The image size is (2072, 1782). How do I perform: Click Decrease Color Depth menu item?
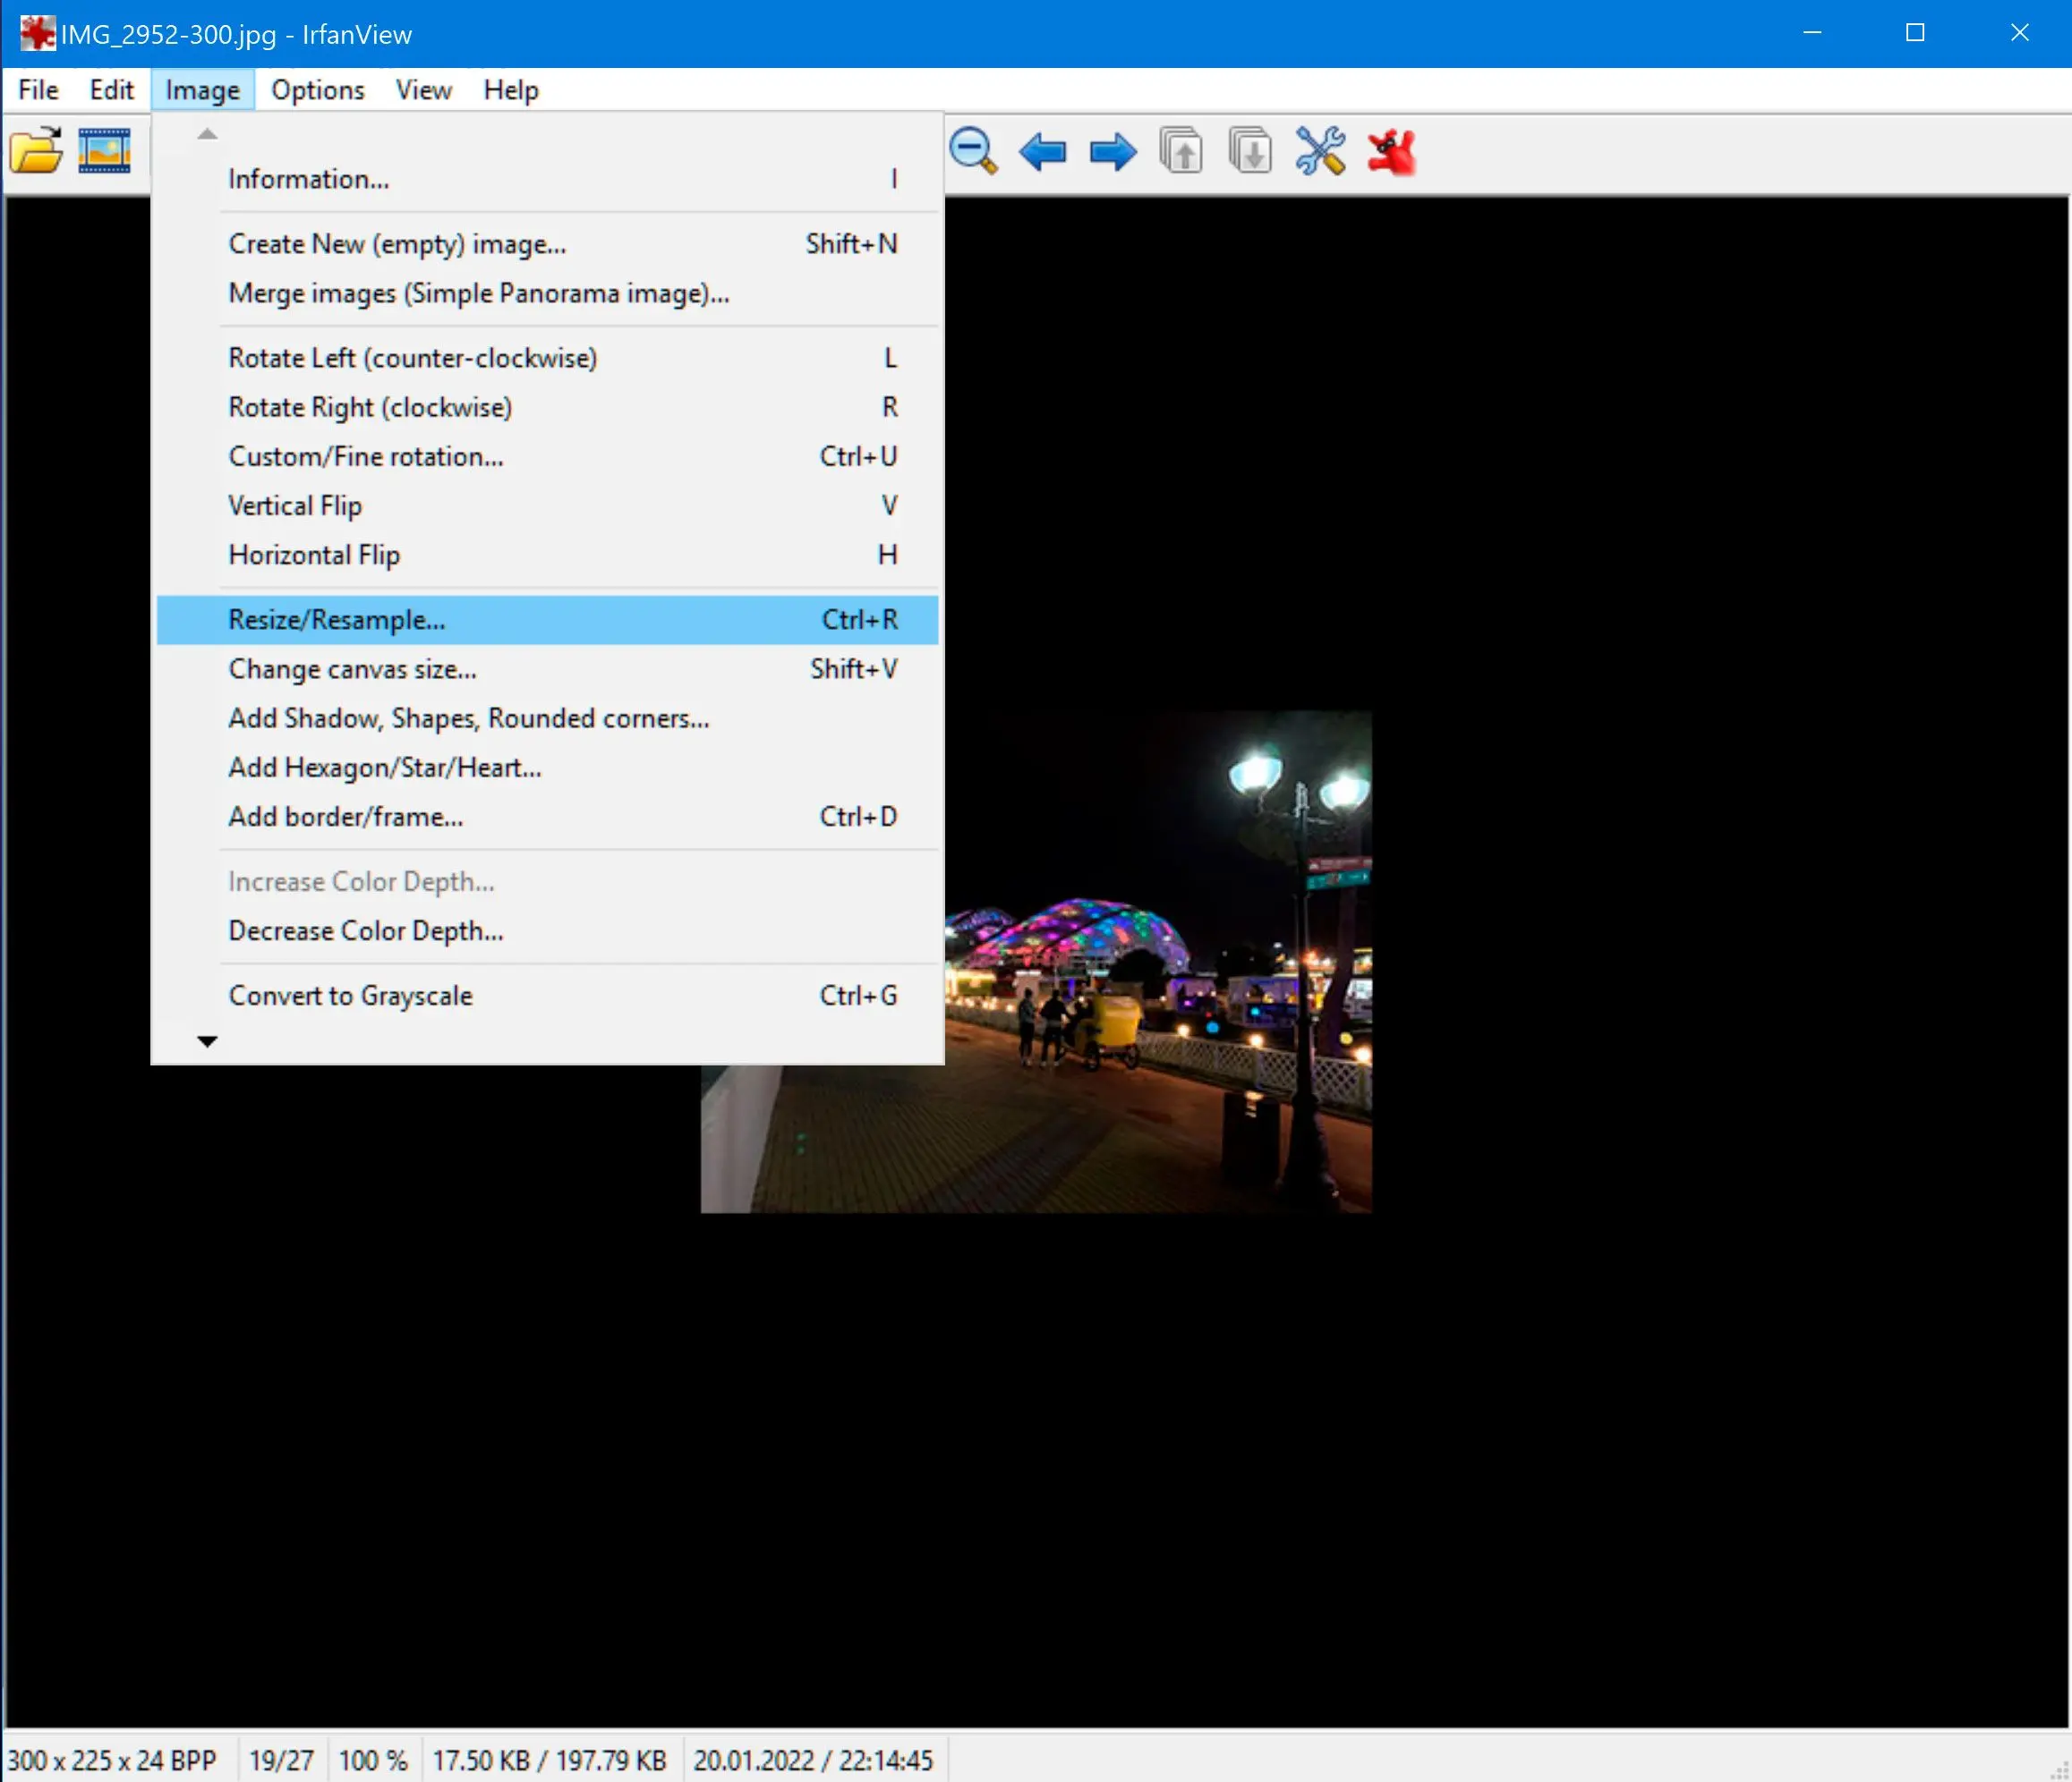pyautogui.click(x=368, y=929)
